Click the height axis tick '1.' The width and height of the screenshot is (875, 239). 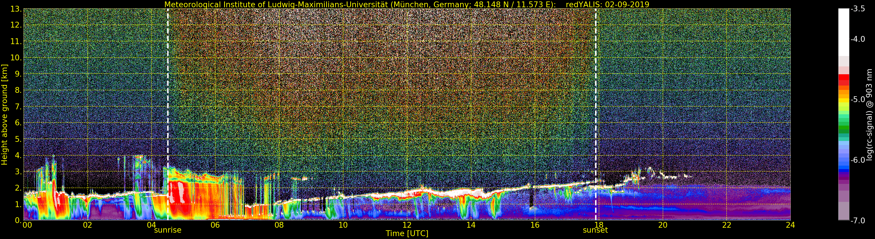coord(18,204)
